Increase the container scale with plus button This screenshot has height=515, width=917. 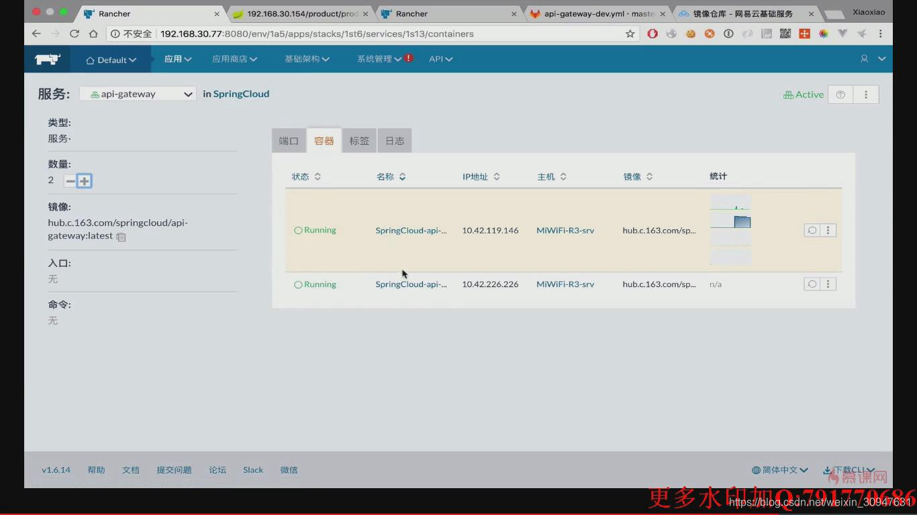(84, 181)
